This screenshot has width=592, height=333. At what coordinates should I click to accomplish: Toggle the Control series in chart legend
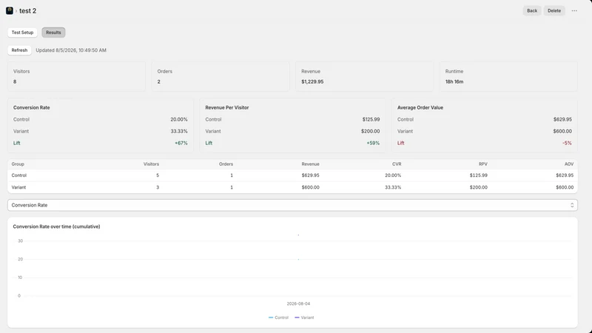(x=279, y=317)
